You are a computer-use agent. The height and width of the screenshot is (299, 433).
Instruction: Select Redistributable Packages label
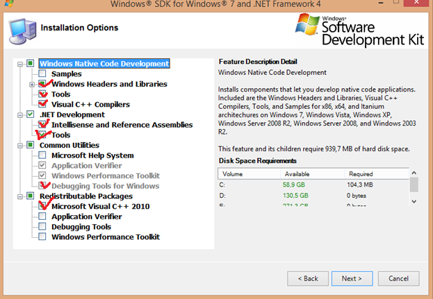pyautogui.click(x=86, y=196)
